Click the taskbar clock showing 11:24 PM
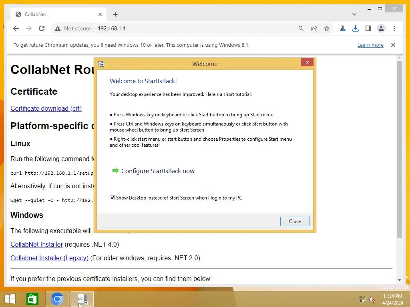Image resolution: width=410 pixels, height=307 pixels. [393, 299]
